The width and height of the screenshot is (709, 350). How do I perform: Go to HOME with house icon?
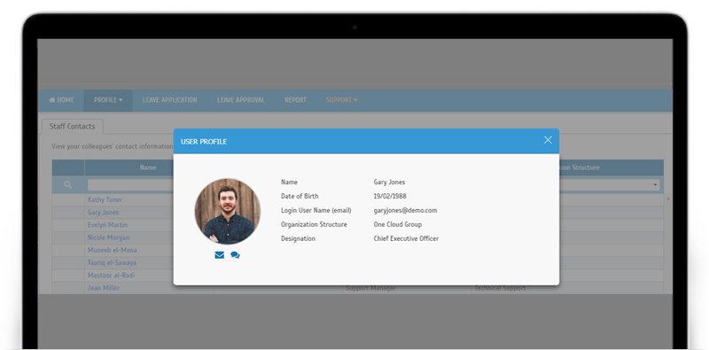[x=61, y=100]
